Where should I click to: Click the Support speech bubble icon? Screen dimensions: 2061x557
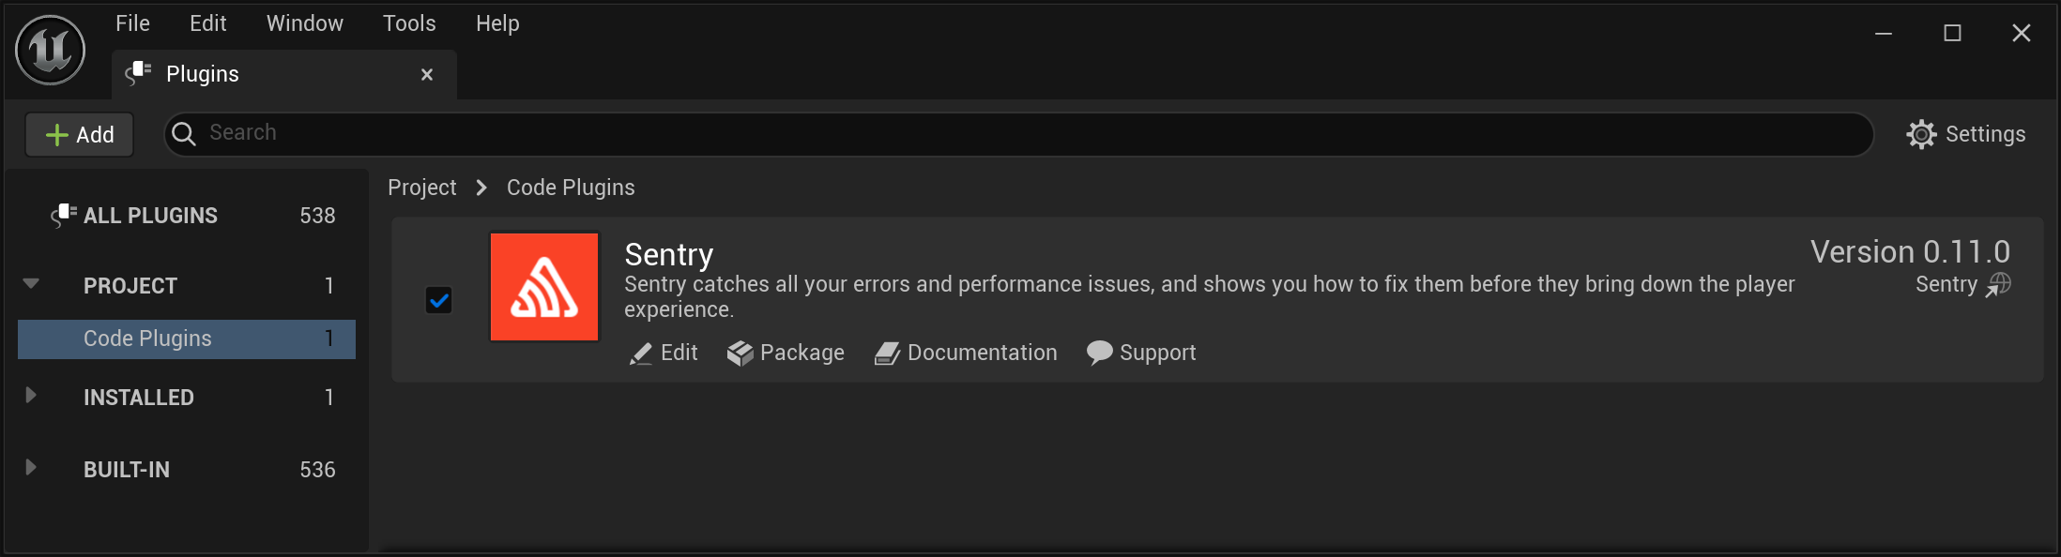pos(1099,353)
